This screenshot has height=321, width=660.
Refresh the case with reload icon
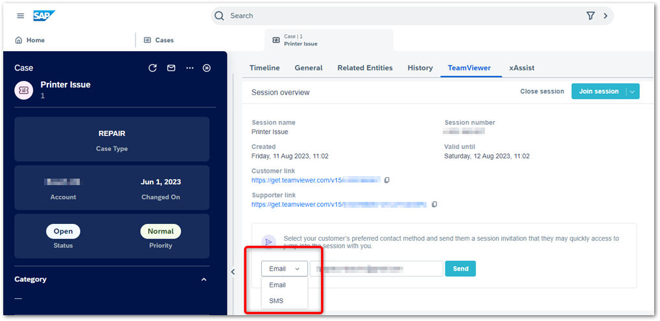click(x=152, y=68)
